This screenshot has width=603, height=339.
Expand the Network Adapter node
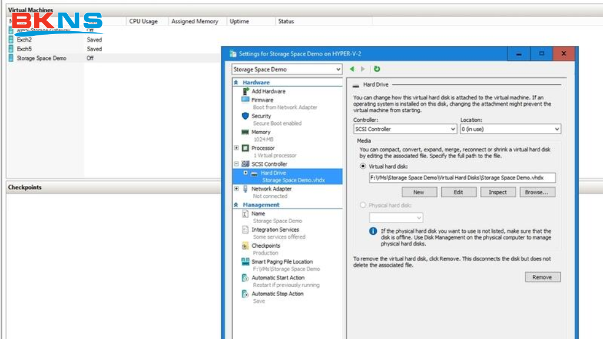pyautogui.click(x=237, y=189)
